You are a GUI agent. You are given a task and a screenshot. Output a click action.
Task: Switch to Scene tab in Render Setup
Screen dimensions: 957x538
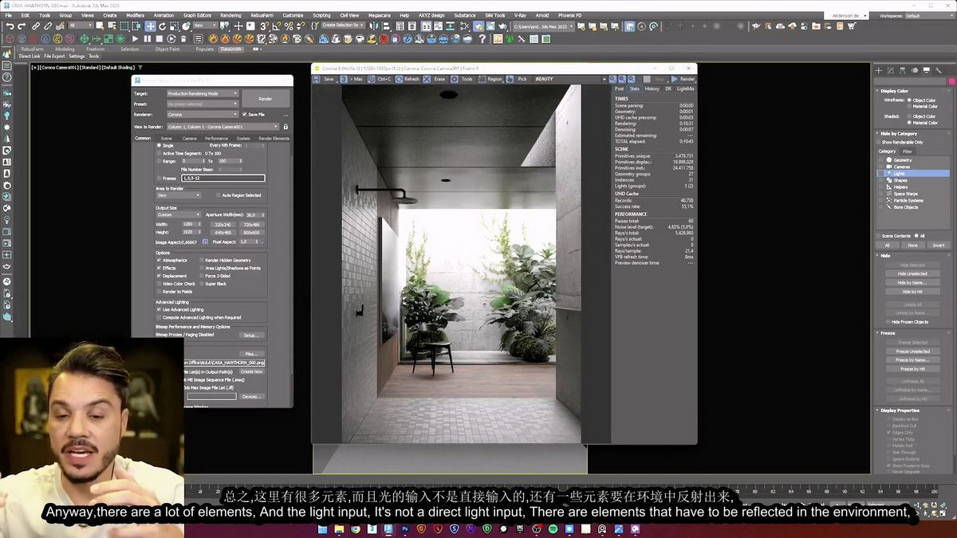(x=166, y=139)
